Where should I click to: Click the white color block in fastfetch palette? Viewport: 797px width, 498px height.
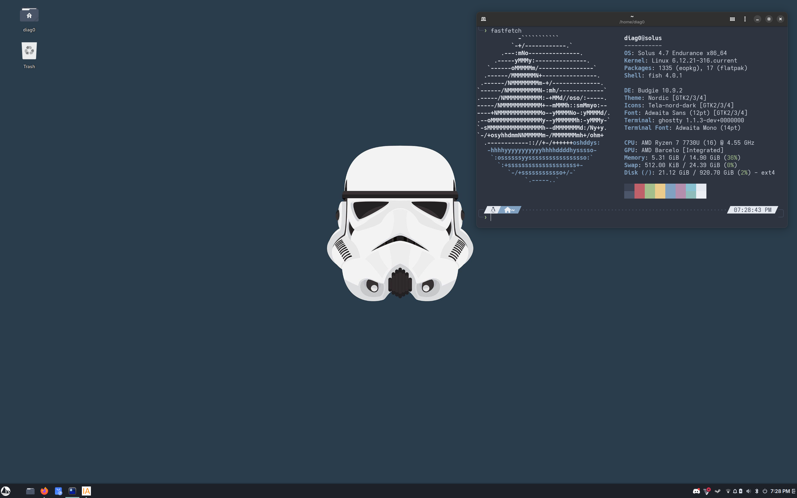pyautogui.click(x=701, y=191)
